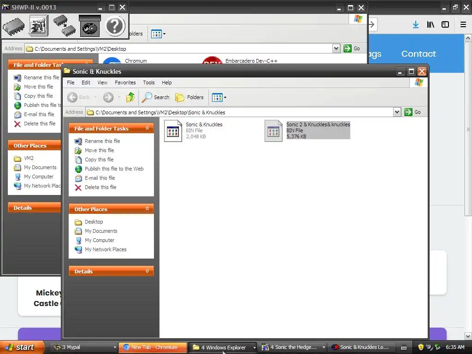Go to Desktop in Other Places
472x354 pixels.
point(89,222)
